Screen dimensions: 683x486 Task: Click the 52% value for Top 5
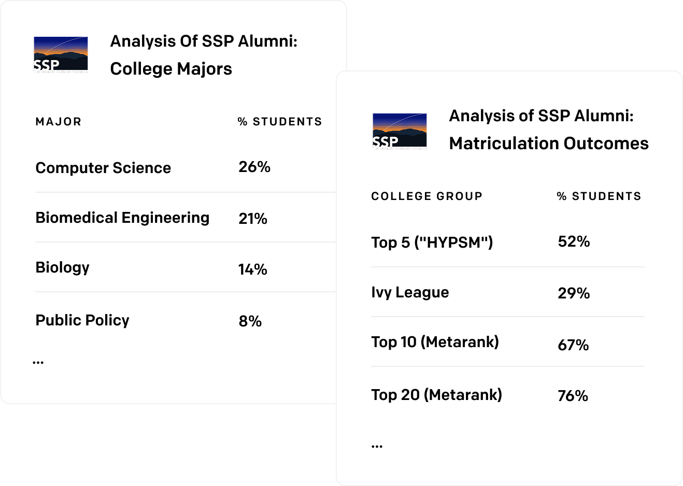[x=574, y=241]
